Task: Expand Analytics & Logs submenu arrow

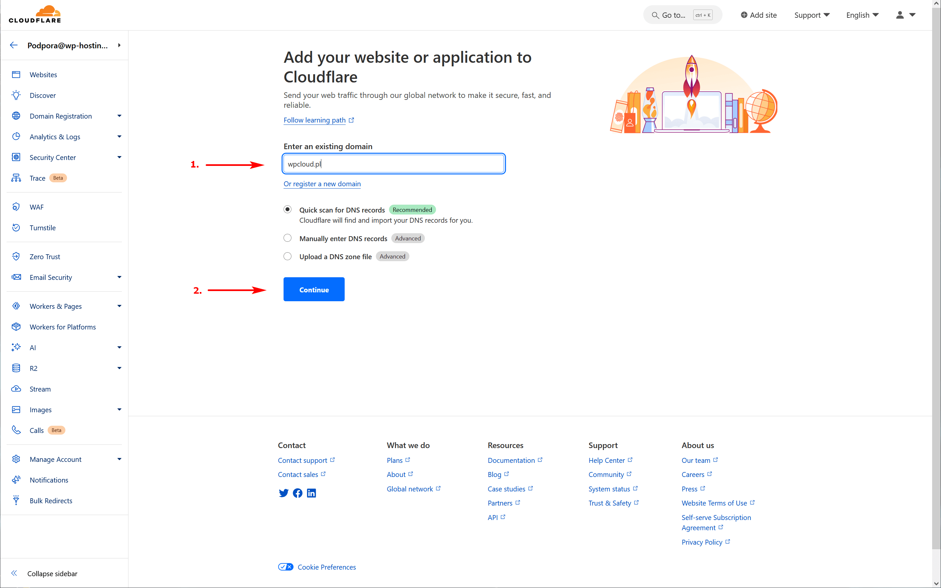Action: pos(119,136)
